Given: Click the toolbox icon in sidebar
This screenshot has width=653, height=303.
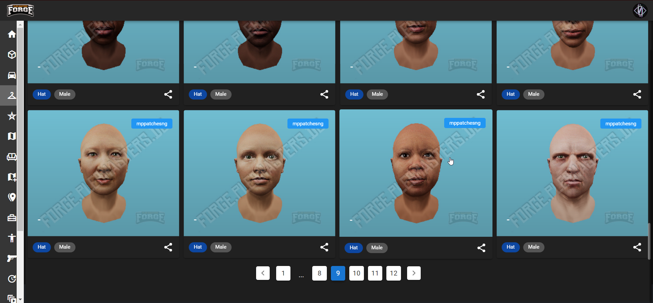Looking at the screenshot, I should click(x=12, y=218).
